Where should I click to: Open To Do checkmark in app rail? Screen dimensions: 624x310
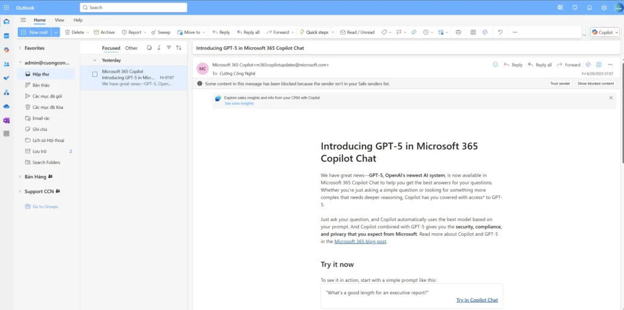point(6,78)
